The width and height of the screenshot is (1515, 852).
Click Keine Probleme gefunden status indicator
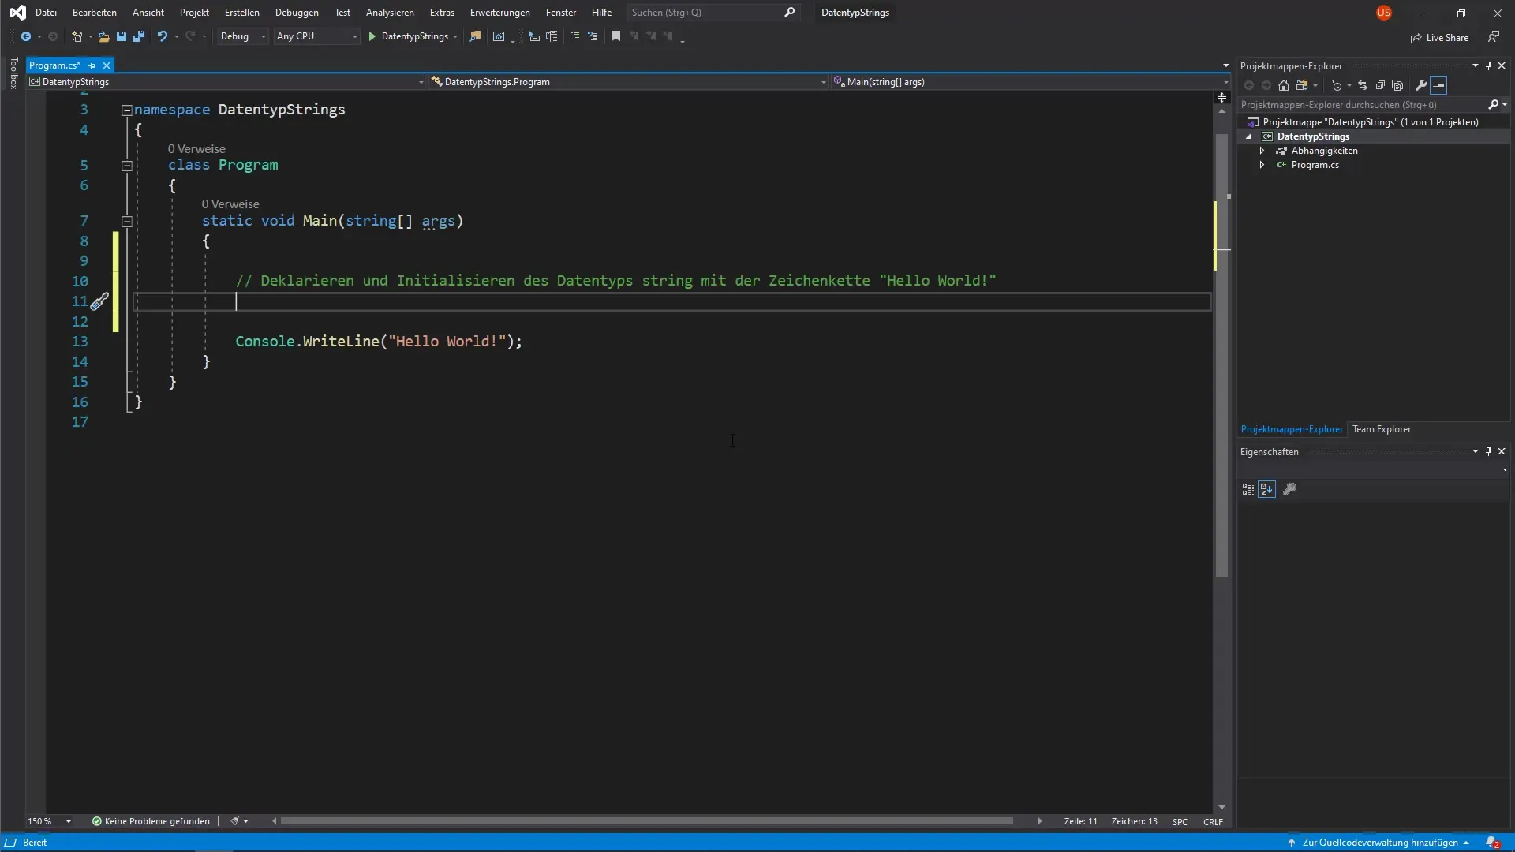click(x=151, y=821)
